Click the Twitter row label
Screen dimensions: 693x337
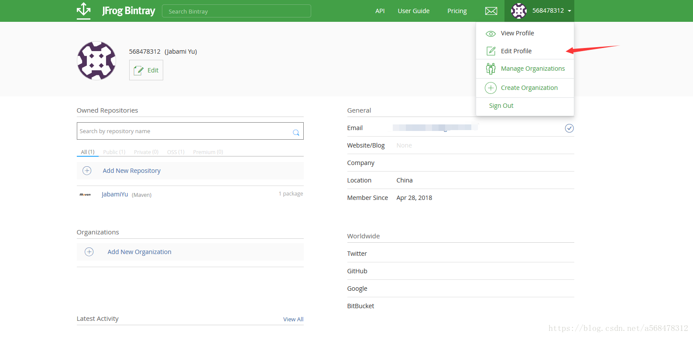point(357,254)
